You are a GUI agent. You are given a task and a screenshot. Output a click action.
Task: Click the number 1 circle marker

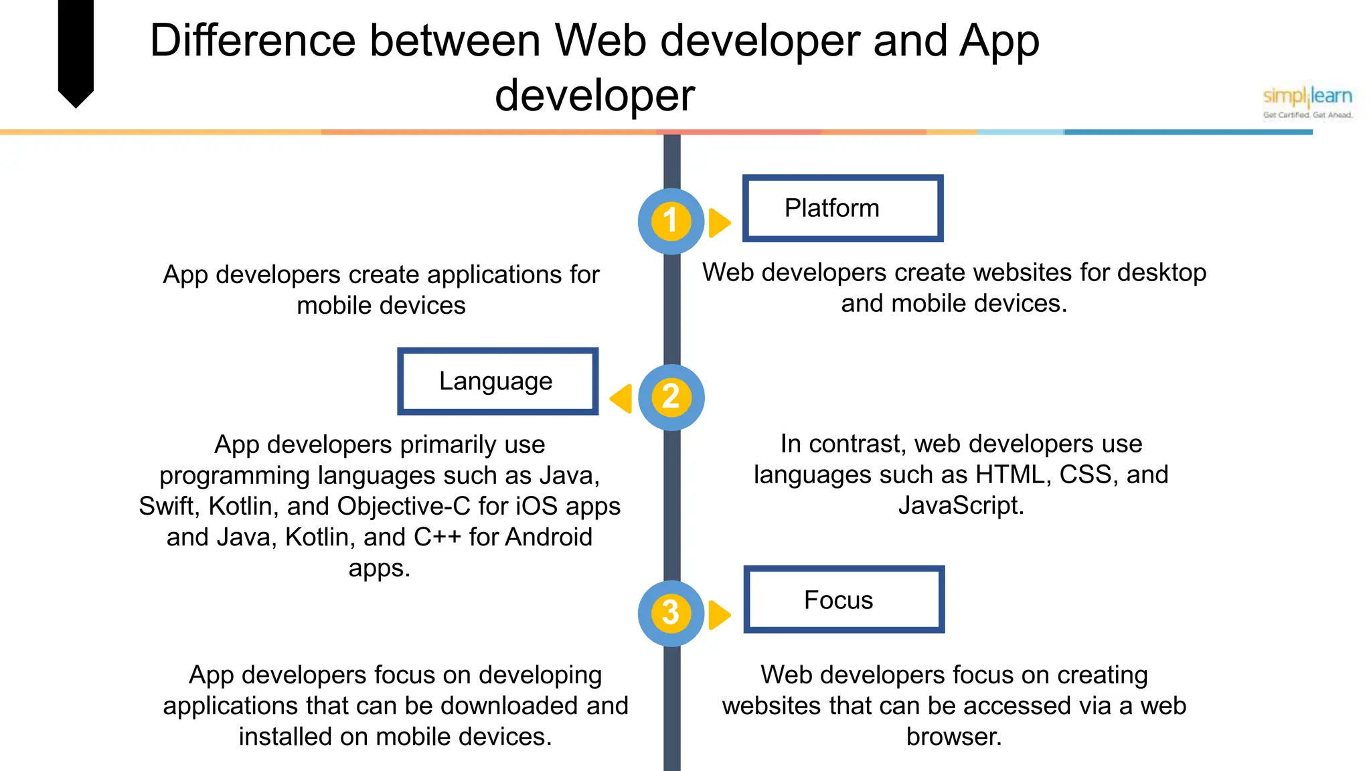[671, 221]
